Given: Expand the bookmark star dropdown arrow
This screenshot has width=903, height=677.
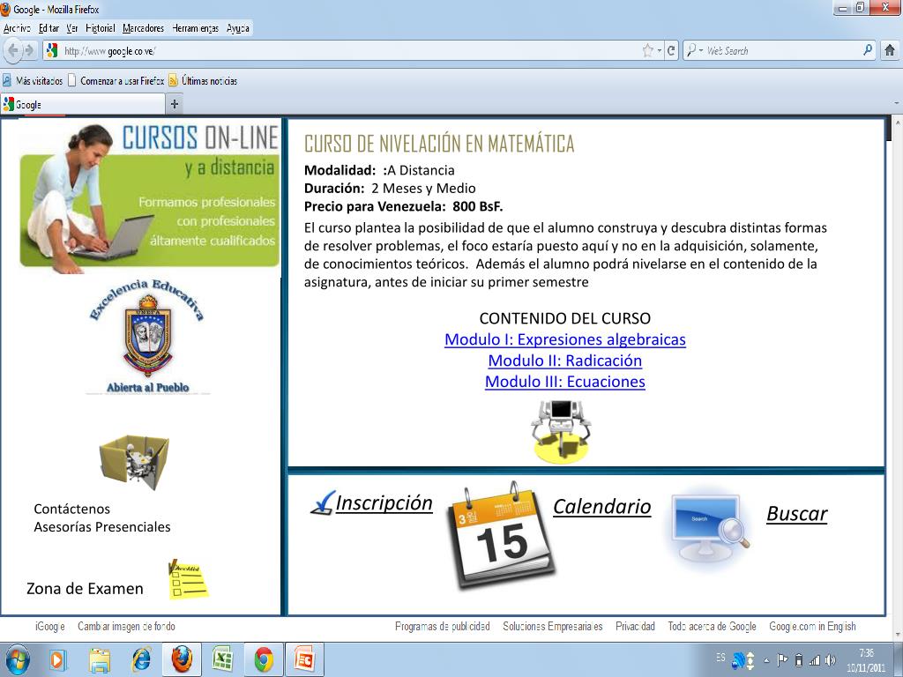Looking at the screenshot, I should point(660,50).
